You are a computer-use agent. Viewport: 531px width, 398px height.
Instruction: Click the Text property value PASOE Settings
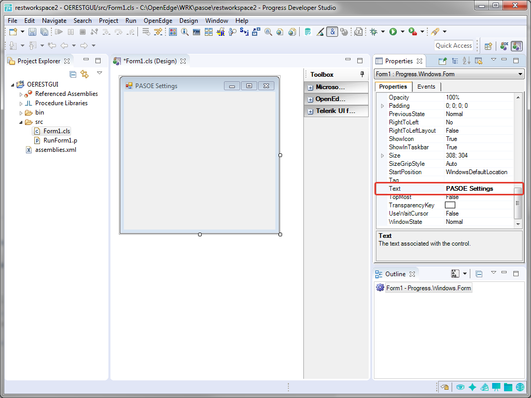click(469, 189)
